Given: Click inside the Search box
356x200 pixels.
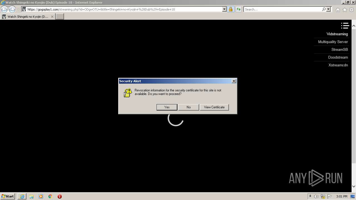Looking at the screenshot, I should point(282,9).
